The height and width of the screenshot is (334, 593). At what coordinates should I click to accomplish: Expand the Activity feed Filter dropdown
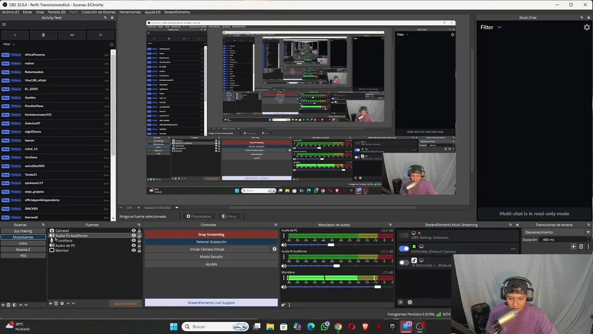9,44
